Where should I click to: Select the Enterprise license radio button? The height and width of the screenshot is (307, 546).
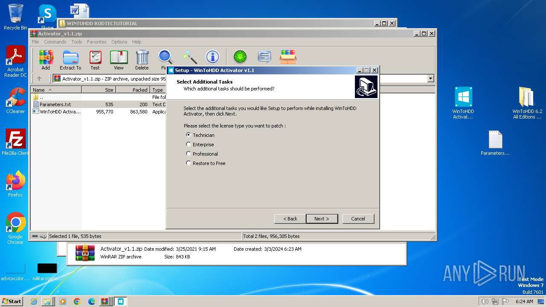pos(189,144)
